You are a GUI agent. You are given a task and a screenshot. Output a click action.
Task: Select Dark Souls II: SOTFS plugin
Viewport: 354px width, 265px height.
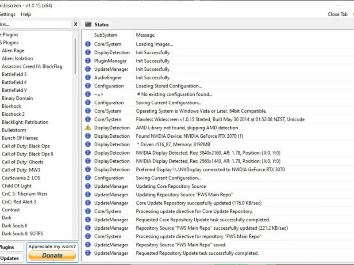22,234
